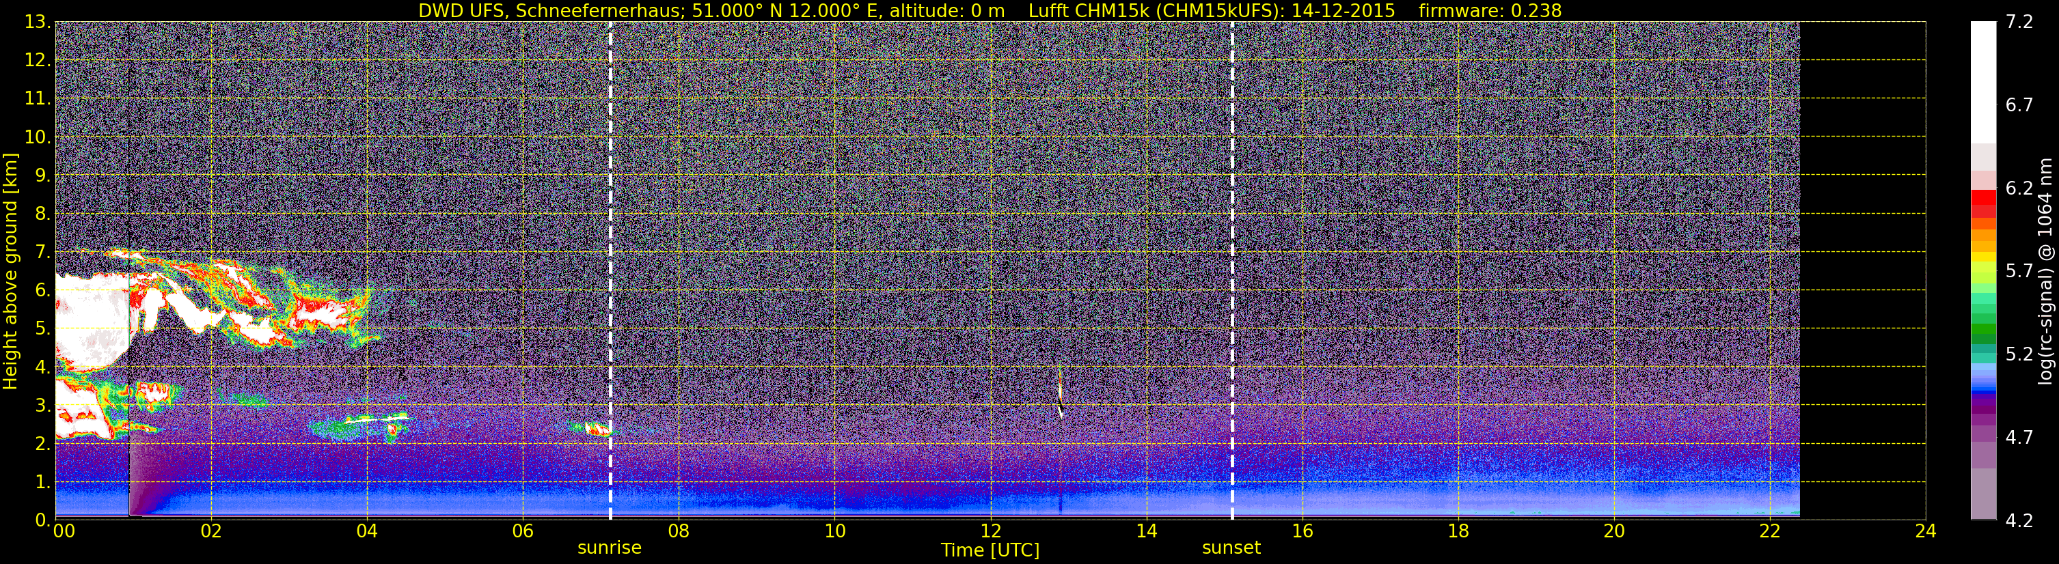This screenshot has width=2059, height=564.
Task: Click the x-axis tick label '08'
Action: tap(679, 531)
